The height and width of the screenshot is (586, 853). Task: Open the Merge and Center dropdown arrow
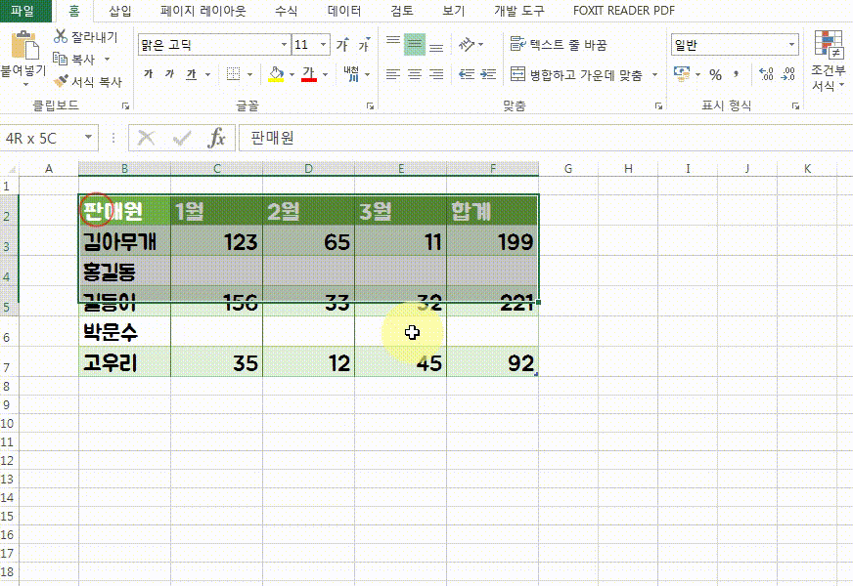tap(655, 74)
